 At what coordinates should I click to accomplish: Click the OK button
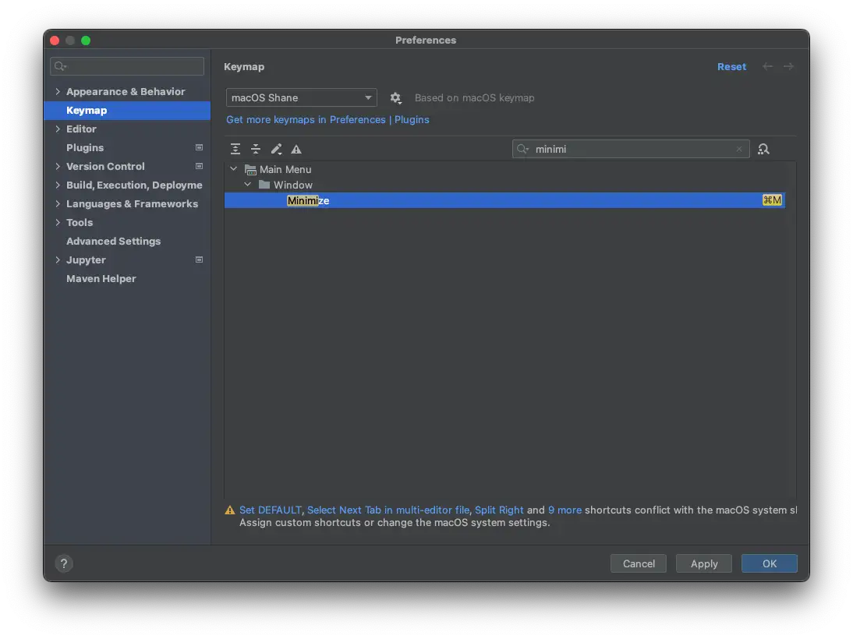770,563
